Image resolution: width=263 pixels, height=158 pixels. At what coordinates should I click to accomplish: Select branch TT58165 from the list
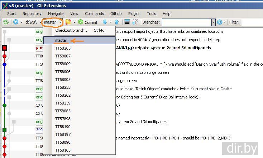pos(63,150)
